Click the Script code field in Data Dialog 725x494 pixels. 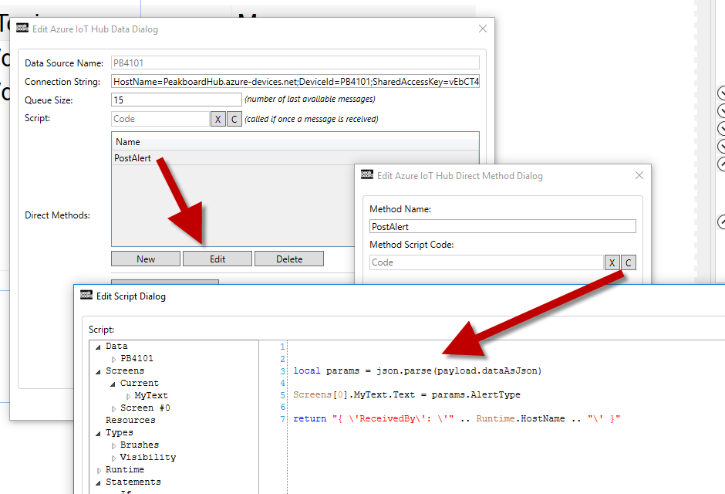click(x=160, y=119)
